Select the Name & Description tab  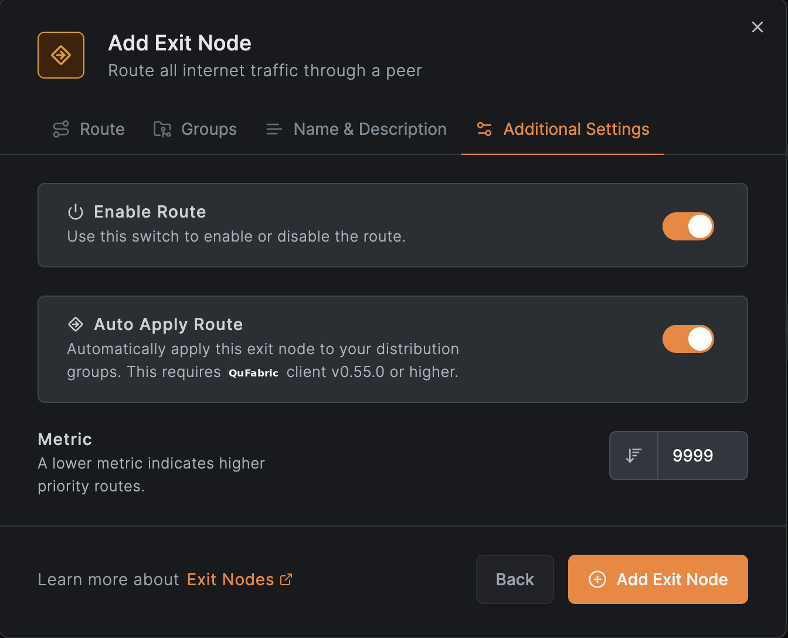click(x=369, y=129)
